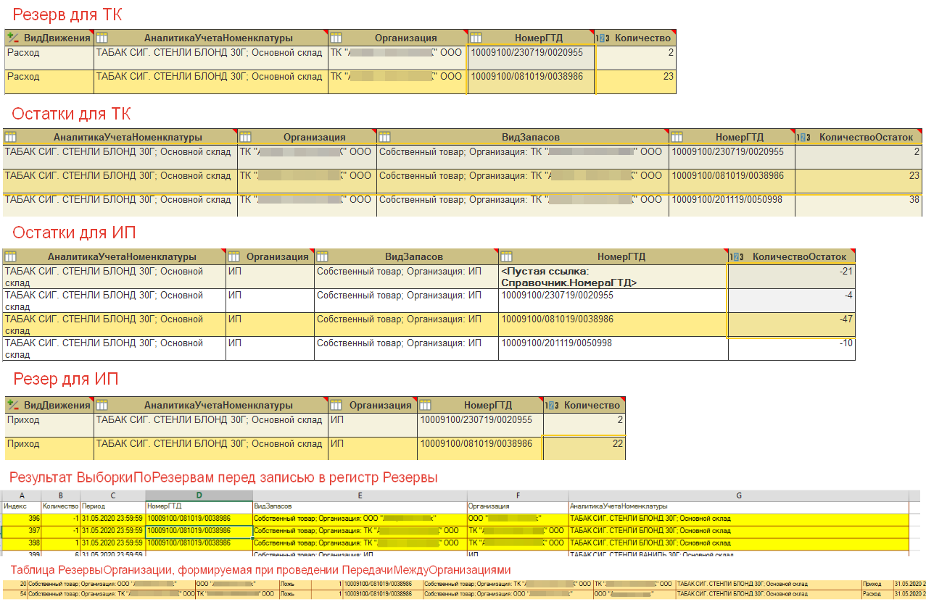Click ВидДвижения header icon in Резер для ИП table
The image size is (926, 607).
pos(12,405)
